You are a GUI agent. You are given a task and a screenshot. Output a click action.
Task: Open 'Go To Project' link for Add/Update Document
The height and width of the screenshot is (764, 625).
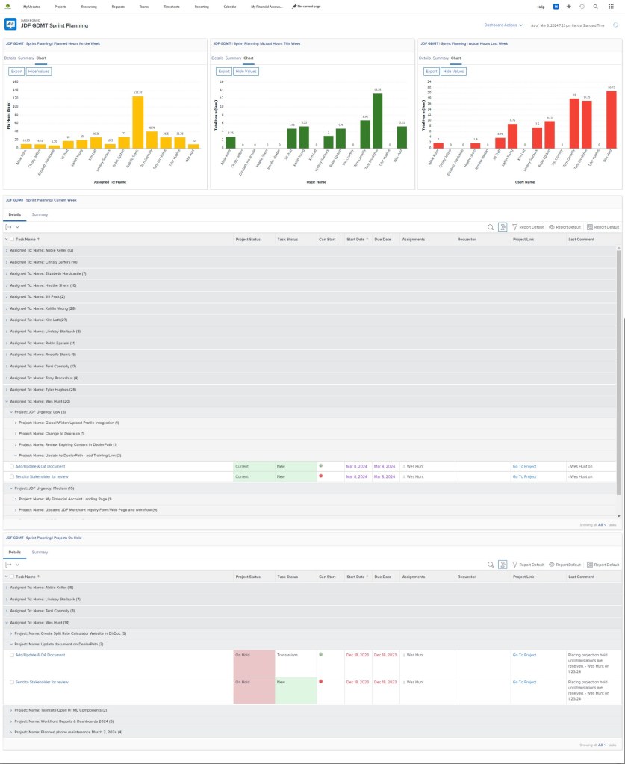click(x=524, y=466)
